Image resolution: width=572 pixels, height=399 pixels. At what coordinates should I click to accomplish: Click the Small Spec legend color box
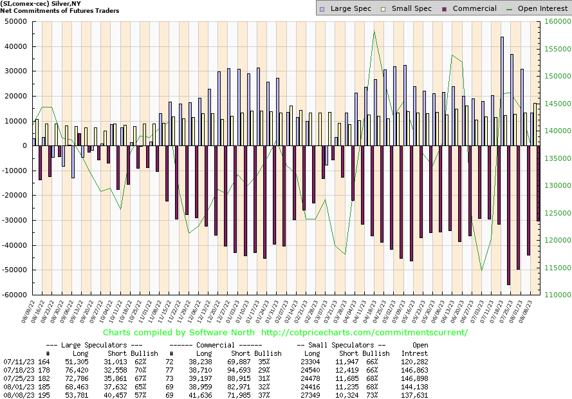(x=384, y=8)
